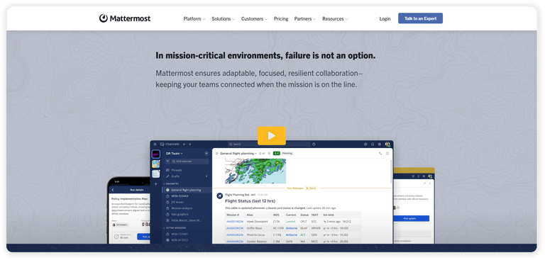Open the settings gear in the app top bar

(379, 144)
